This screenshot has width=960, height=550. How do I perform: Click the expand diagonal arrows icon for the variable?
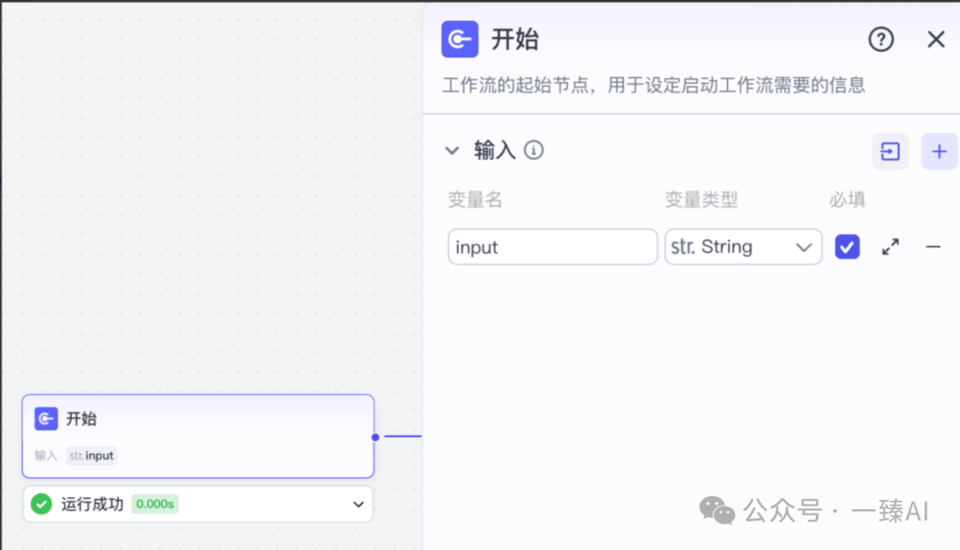[x=890, y=247]
